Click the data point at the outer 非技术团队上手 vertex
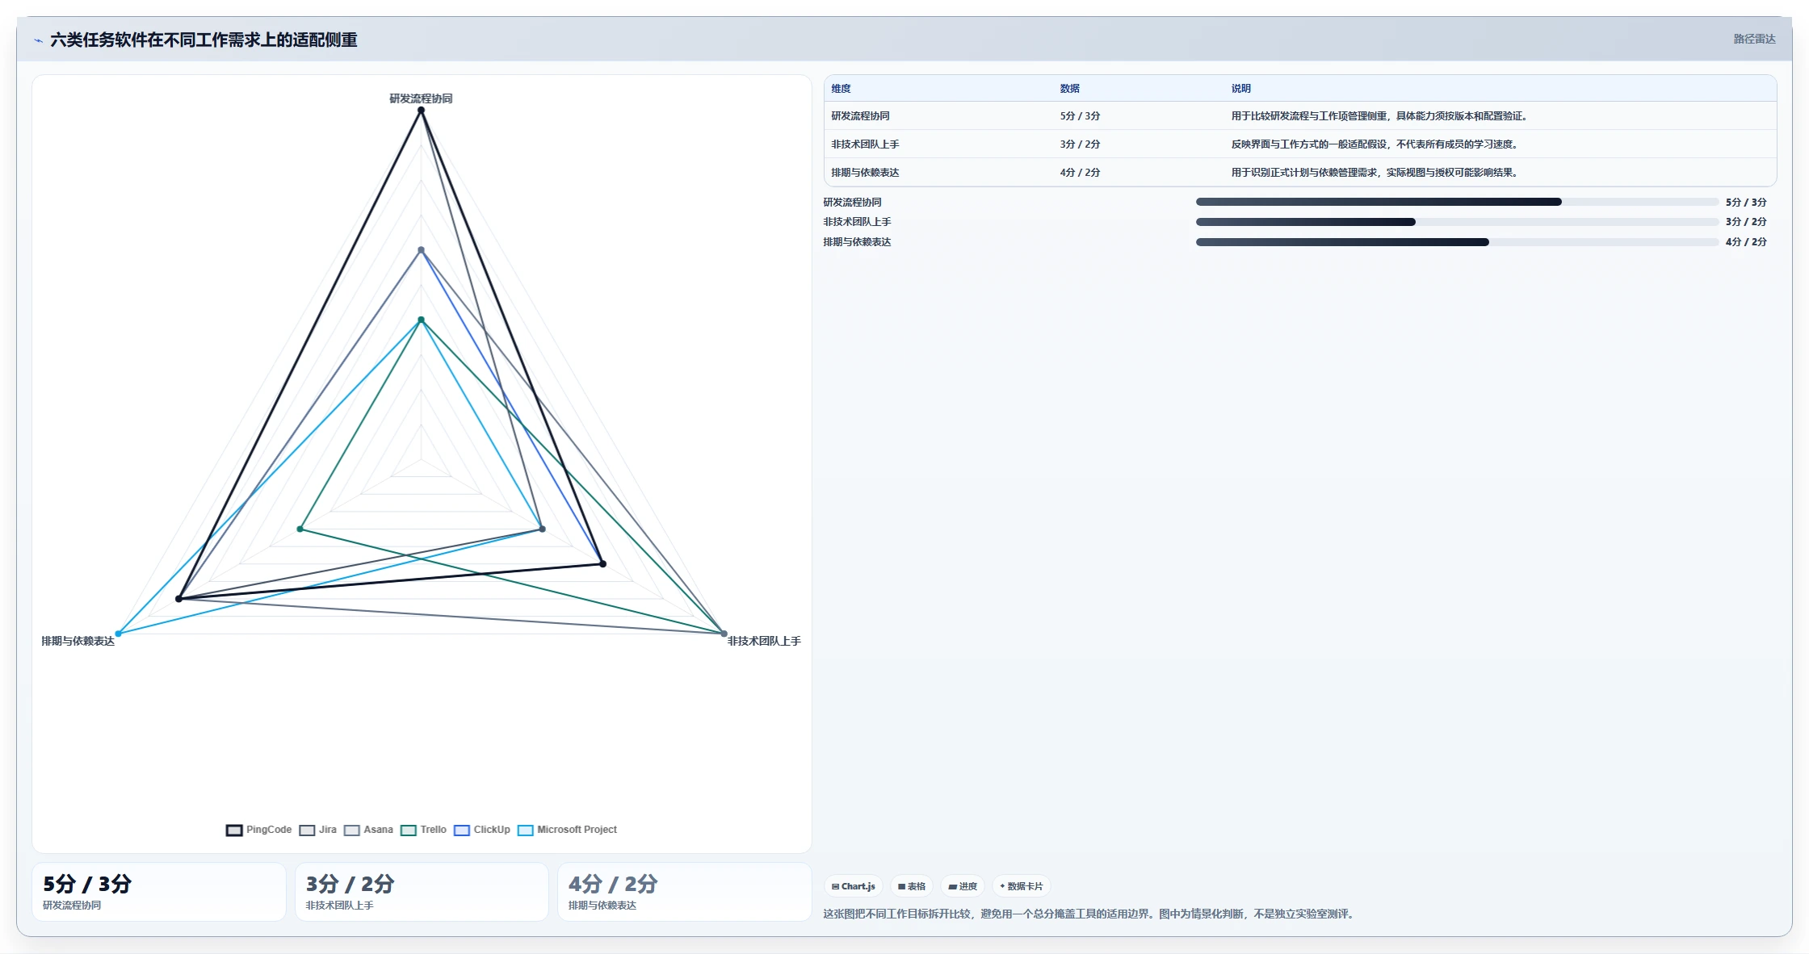This screenshot has height=954, width=1809. coord(724,634)
